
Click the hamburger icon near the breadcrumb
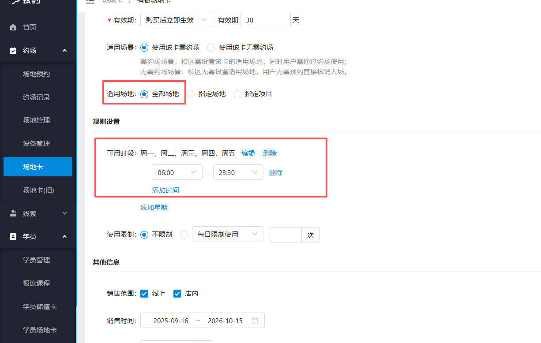pos(90,2)
